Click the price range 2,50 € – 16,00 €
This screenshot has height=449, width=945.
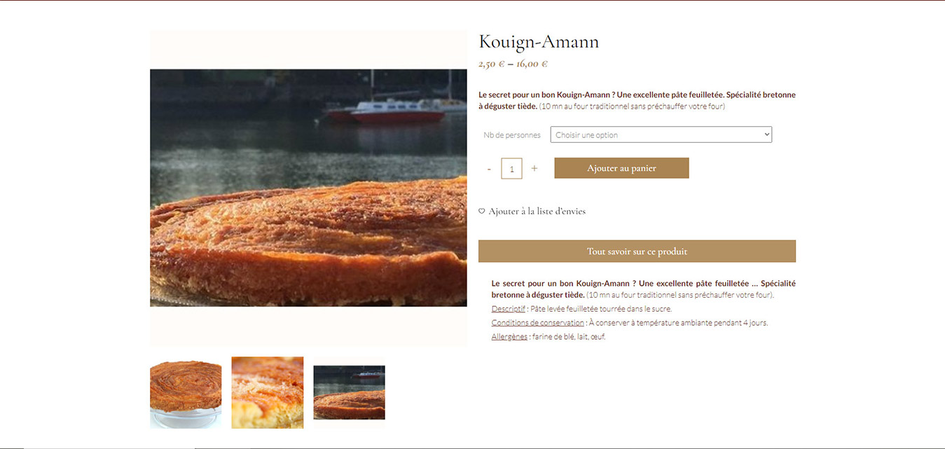coord(513,64)
